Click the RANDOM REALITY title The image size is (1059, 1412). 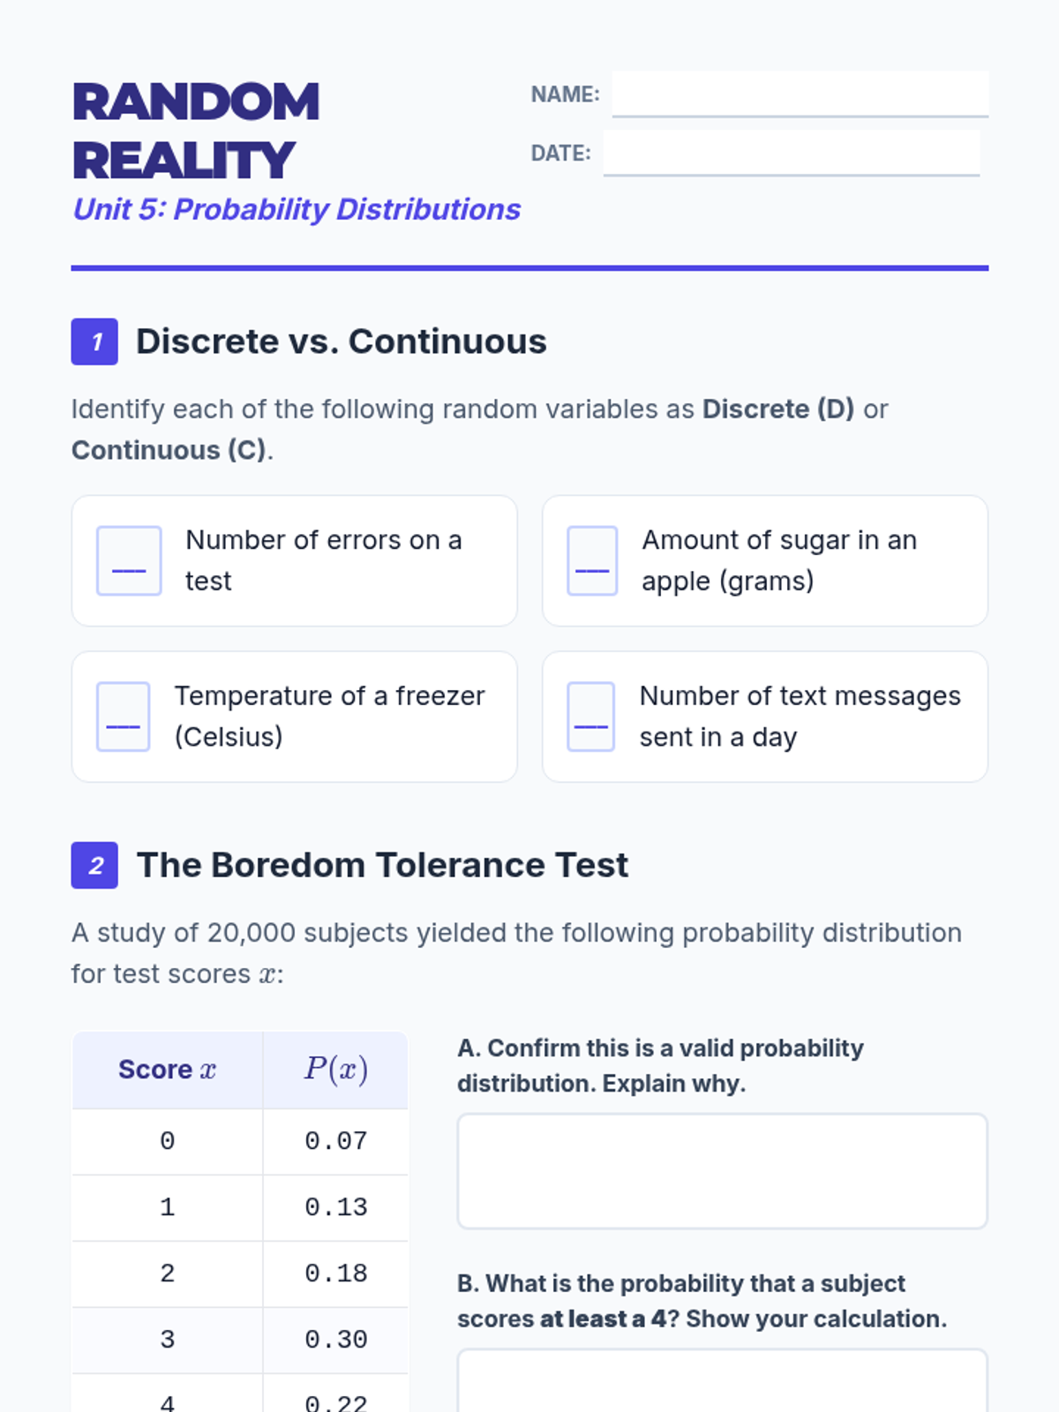(195, 131)
